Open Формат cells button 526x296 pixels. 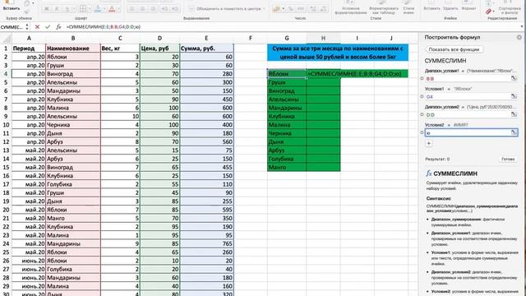tap(468, 6)
